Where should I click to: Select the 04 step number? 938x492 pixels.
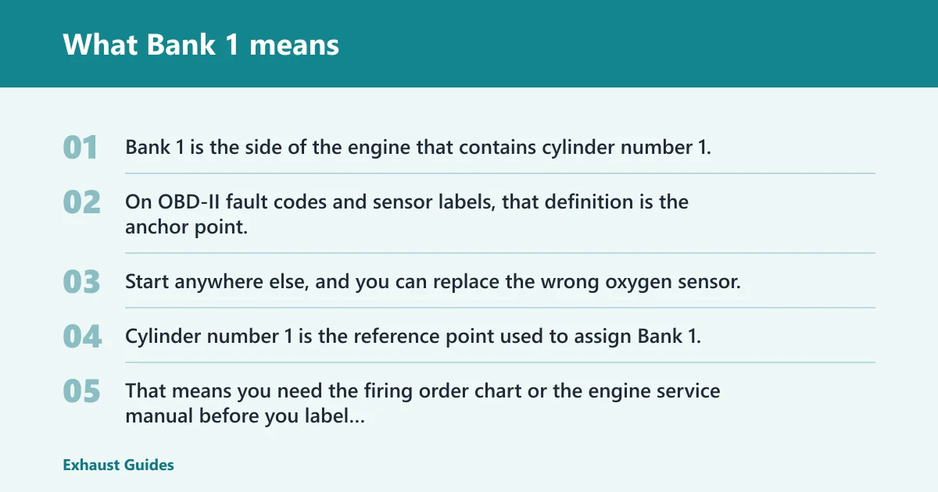82,337
